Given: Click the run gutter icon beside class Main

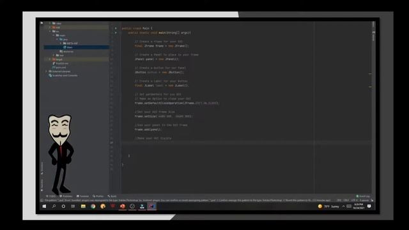Looking at the screenshot, I should (116, 28).
